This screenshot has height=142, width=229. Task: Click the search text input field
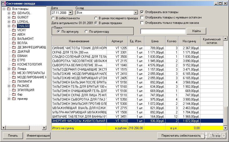click(x=163, y=31)
